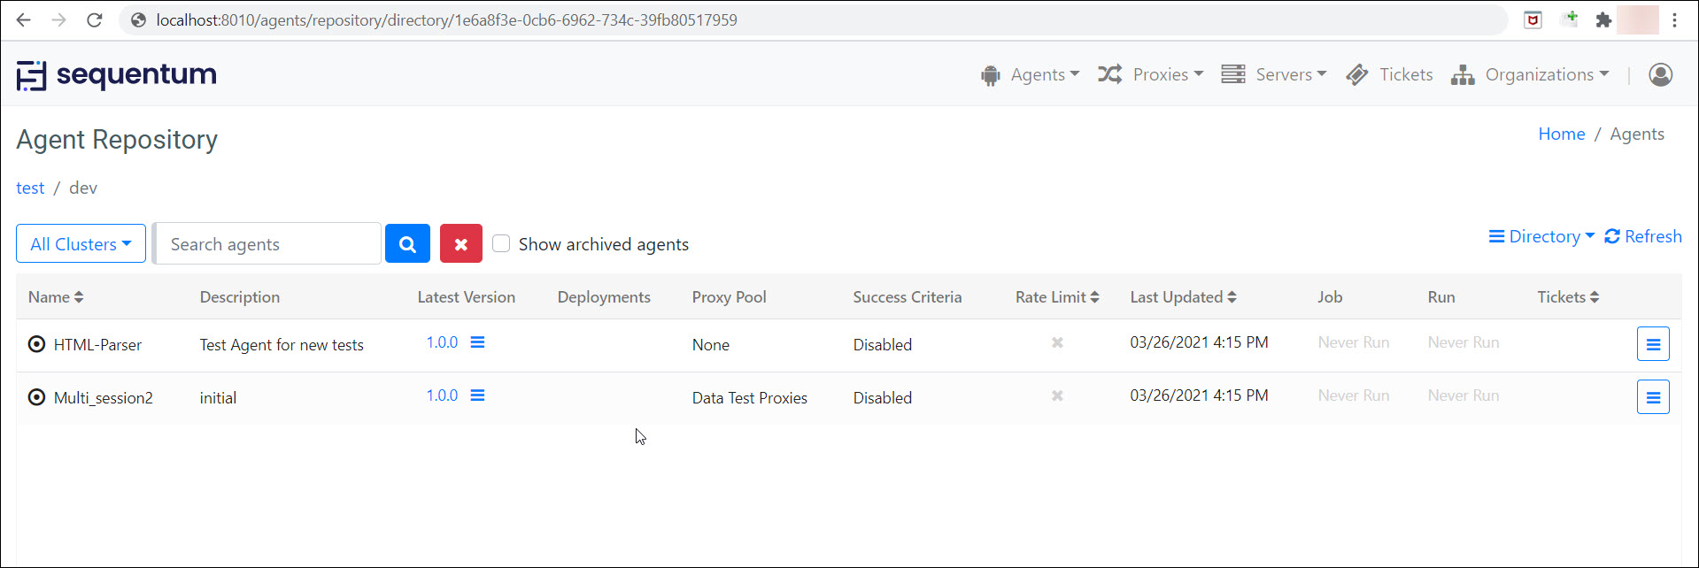Open the HTML-Parser agent

pos(97,344)
